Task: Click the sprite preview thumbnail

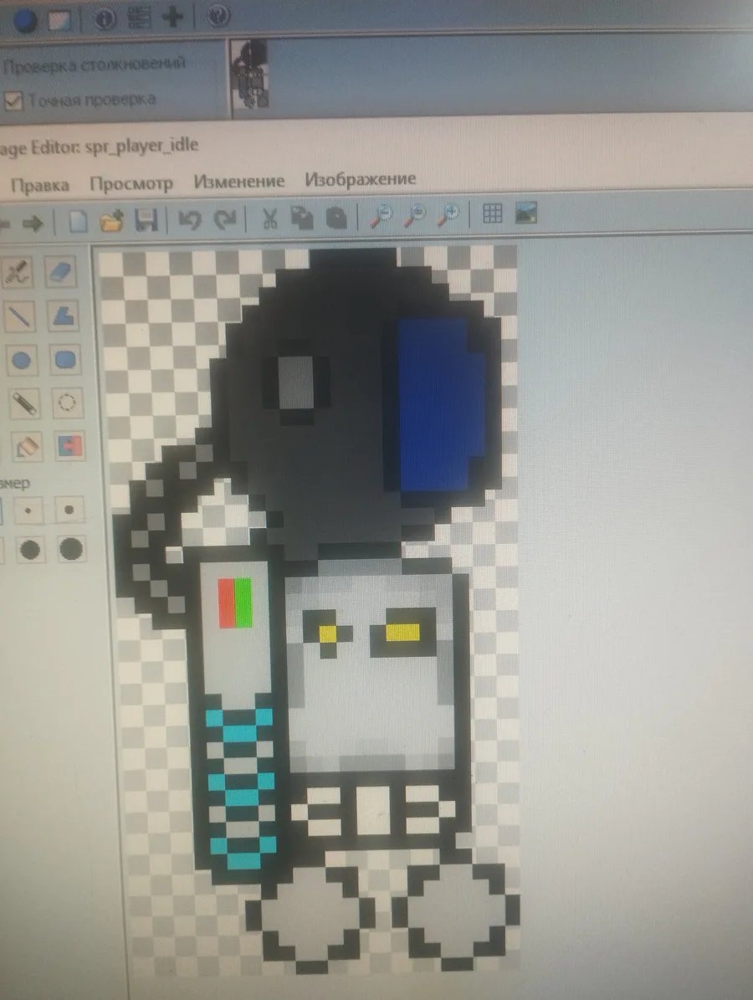Action: click(249, 75)
